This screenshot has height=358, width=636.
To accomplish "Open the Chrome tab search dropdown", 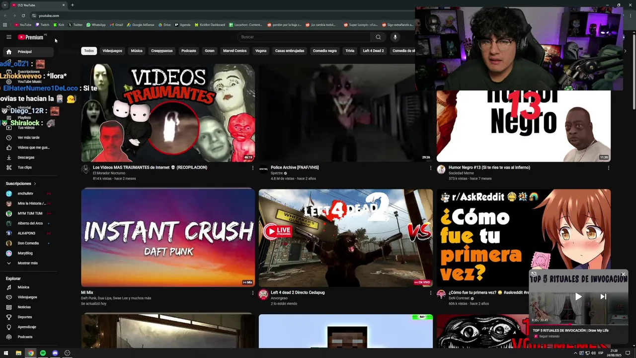I will [x=5, y=5].
